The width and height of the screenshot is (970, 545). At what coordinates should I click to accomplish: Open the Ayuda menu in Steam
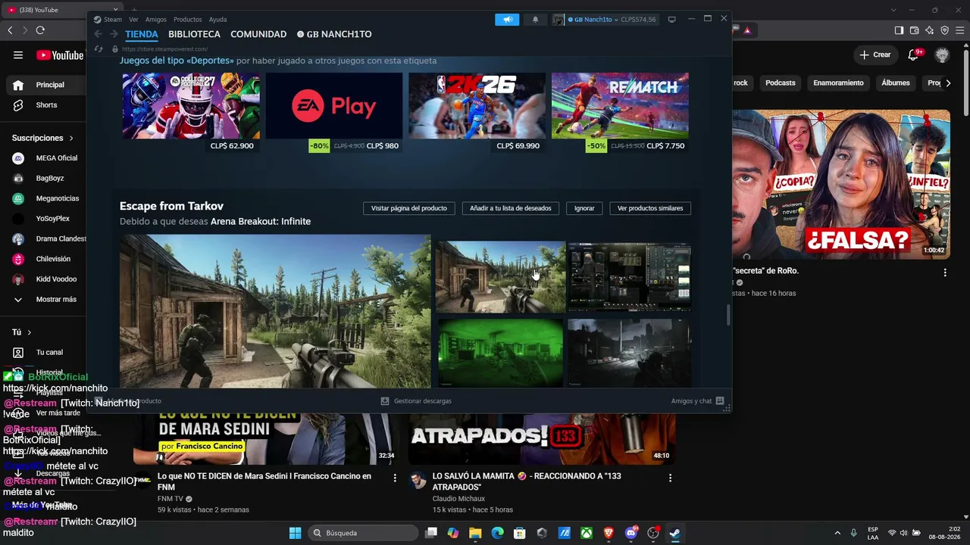217,20
